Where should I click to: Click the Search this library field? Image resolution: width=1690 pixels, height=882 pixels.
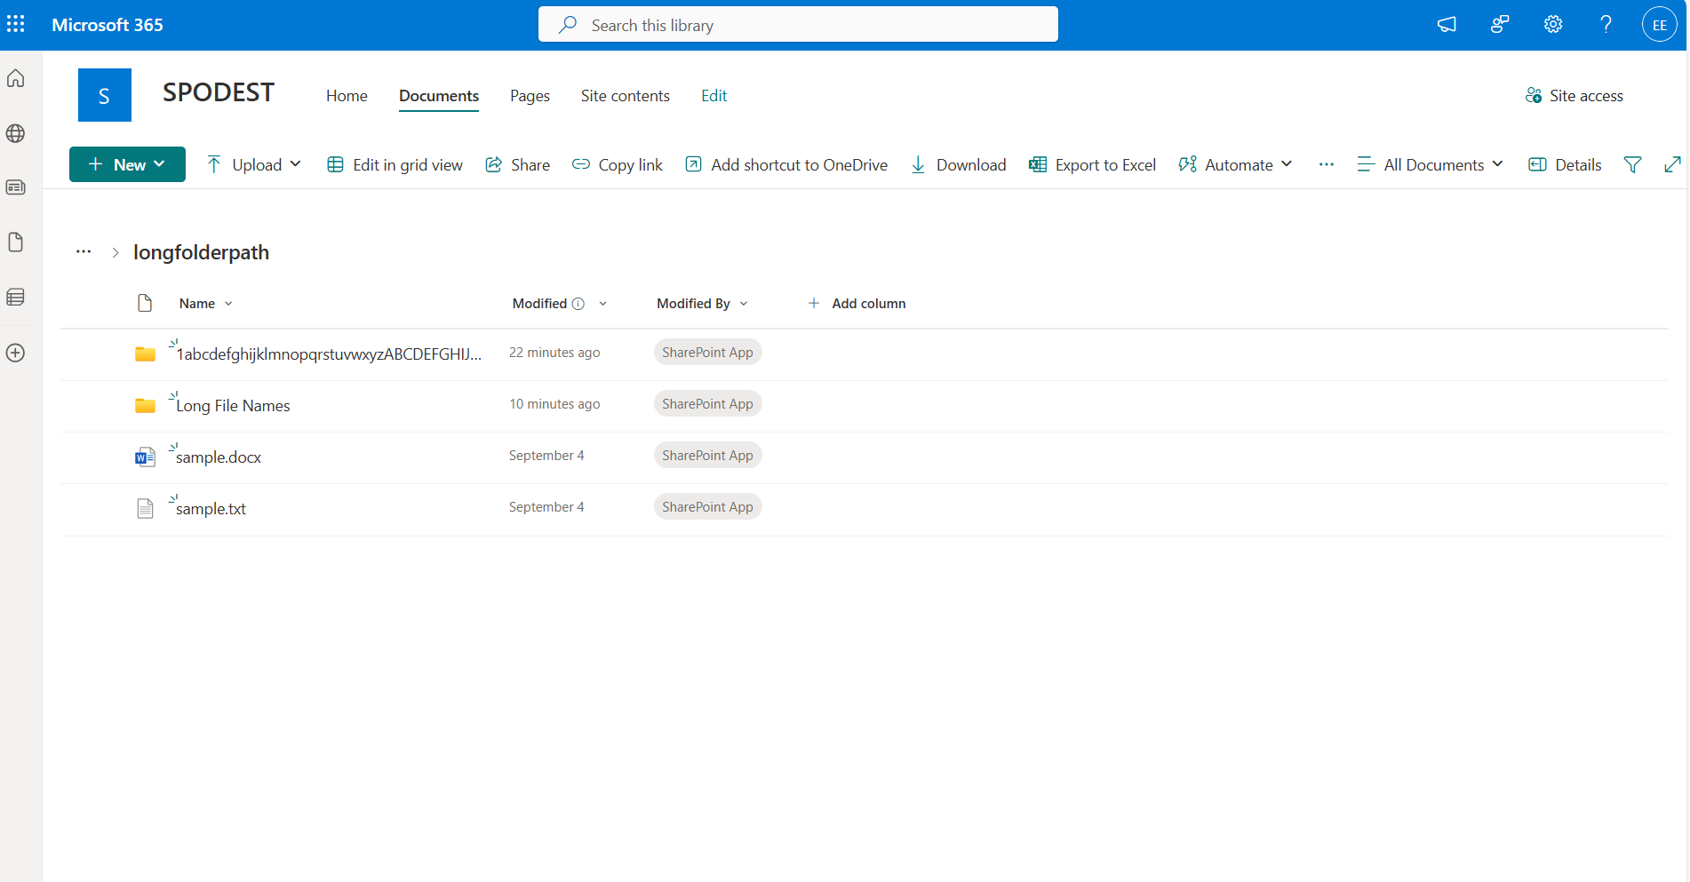(x=797, y=25)
